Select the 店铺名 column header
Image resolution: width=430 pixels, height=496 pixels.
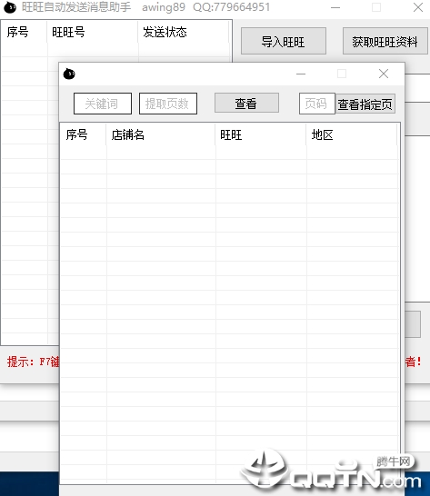click(x=161, y=135)
